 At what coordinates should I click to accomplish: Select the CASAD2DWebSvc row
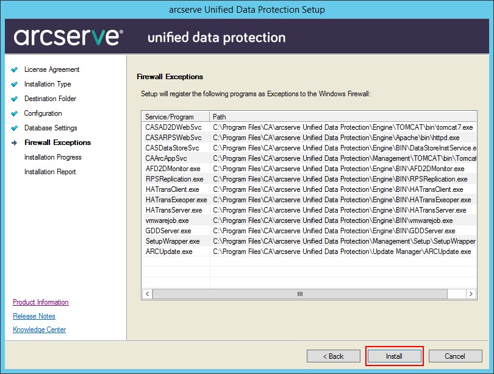coord(309,127)
